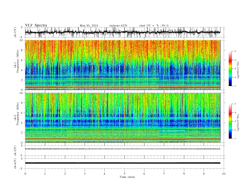Click inside the ch.2 frequency spectrogram

tap(122, 118)
